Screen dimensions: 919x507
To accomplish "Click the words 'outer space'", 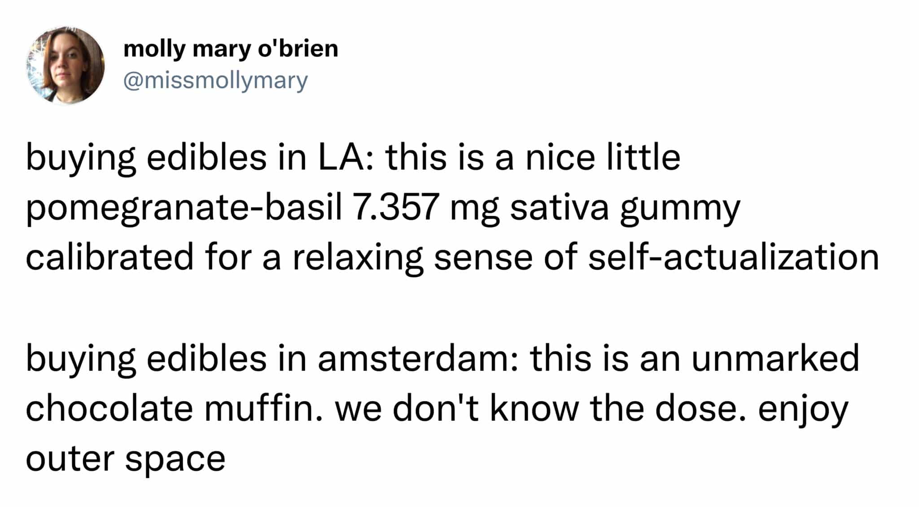I will (126, 459).
